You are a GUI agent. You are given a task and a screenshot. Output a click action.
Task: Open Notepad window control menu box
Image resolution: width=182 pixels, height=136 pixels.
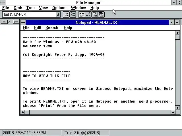tap(23, 22)
